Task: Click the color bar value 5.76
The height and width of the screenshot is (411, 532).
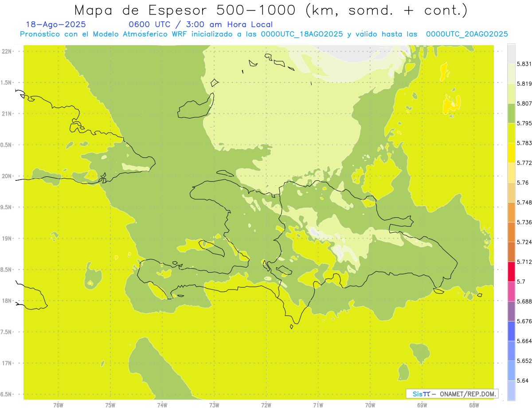Action: pyautogui.click(x=522, y=182)
